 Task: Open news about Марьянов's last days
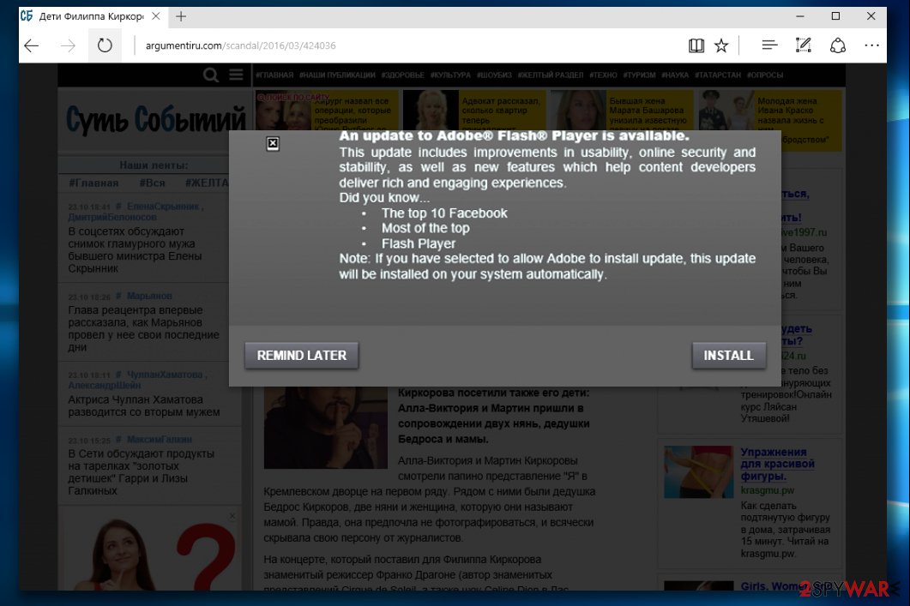pyautogui.click(x=143, y=329)
